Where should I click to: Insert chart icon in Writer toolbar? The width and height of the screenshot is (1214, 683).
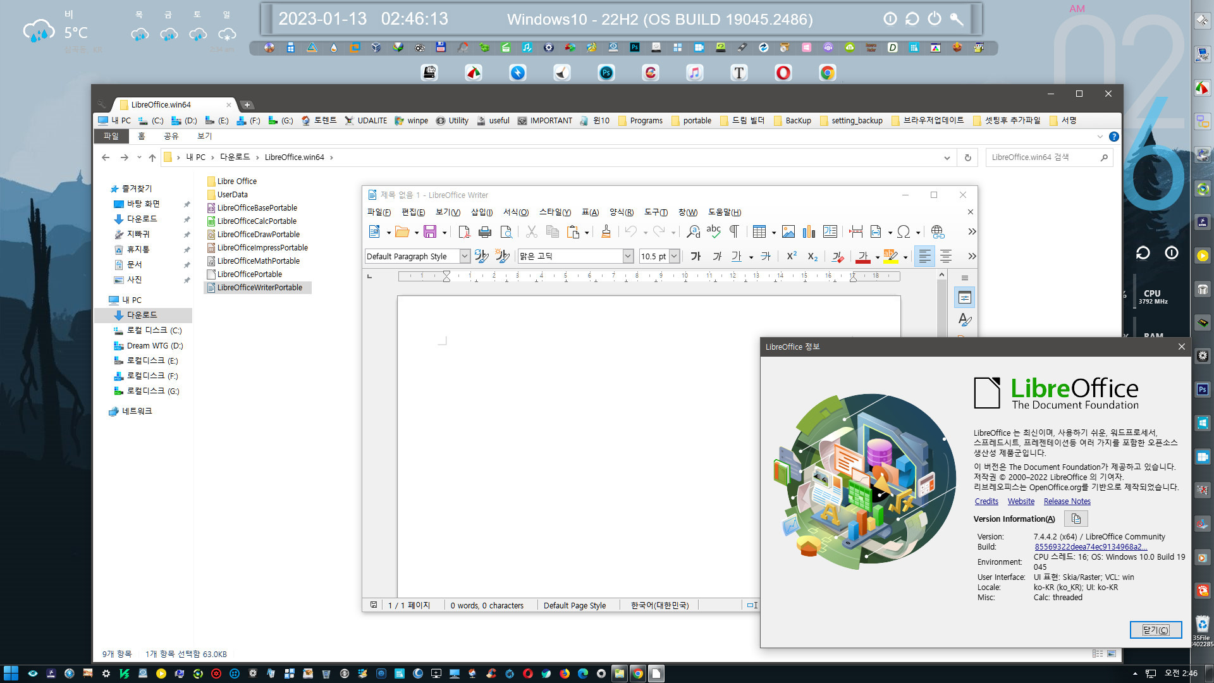(809, 232)
